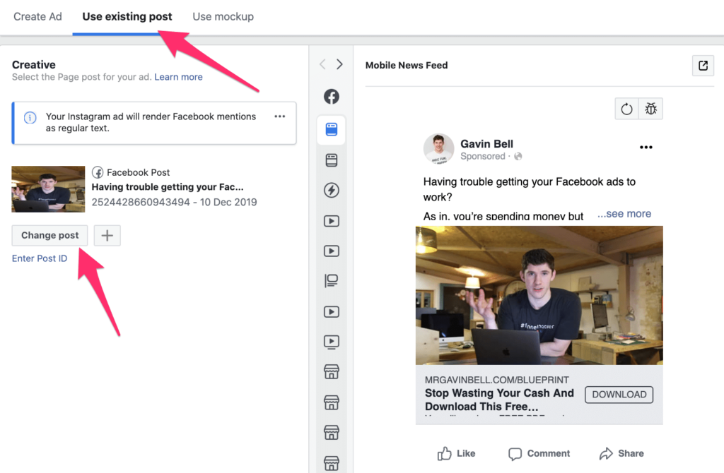Open the Desktop News Feed placement preview
The height and width of the screenshot is (473, 724).
(x=331, y=160)
